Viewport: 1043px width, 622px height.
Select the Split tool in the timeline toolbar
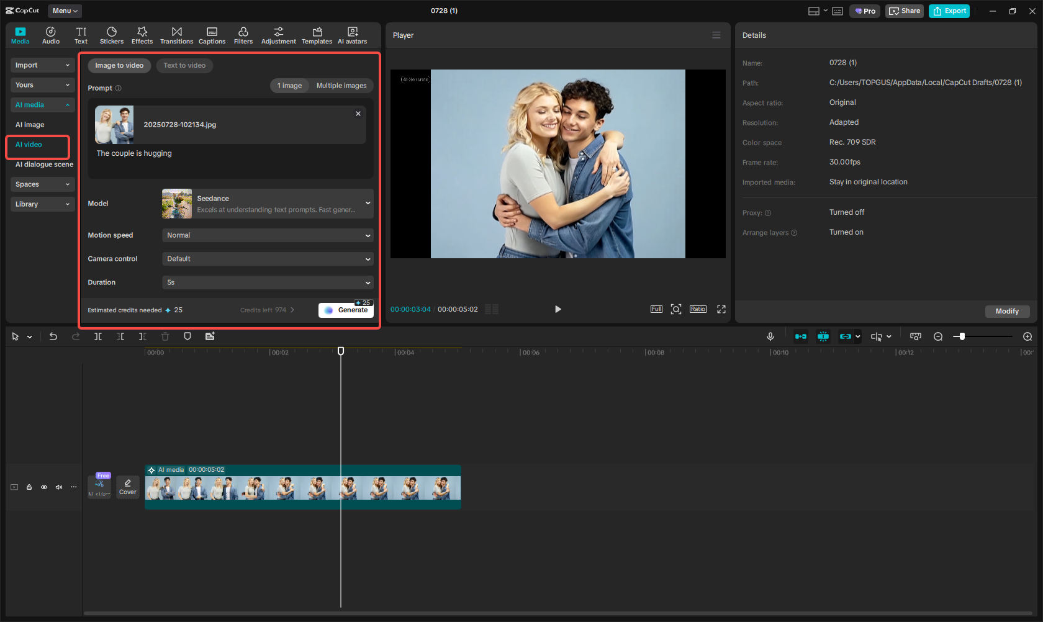click(97, 336)
